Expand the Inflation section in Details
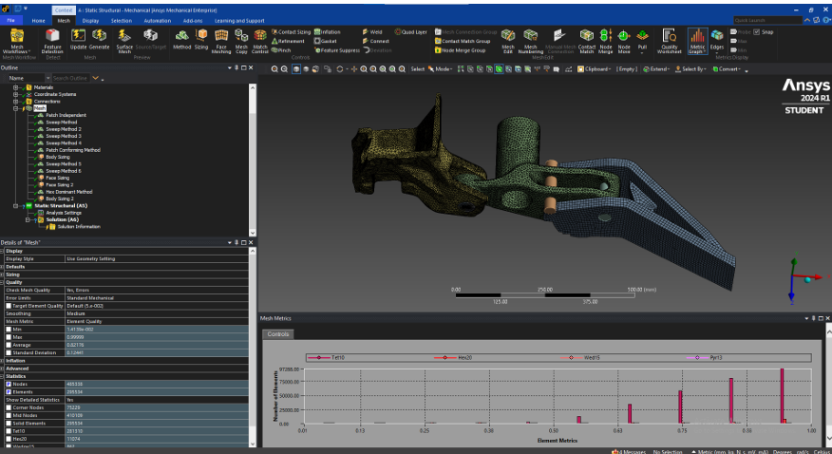Screen dimensions: 832x454 coord(4,361)
